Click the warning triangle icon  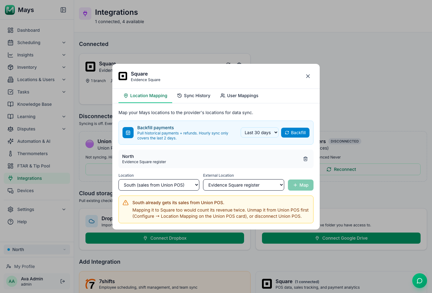click(126, 203)
